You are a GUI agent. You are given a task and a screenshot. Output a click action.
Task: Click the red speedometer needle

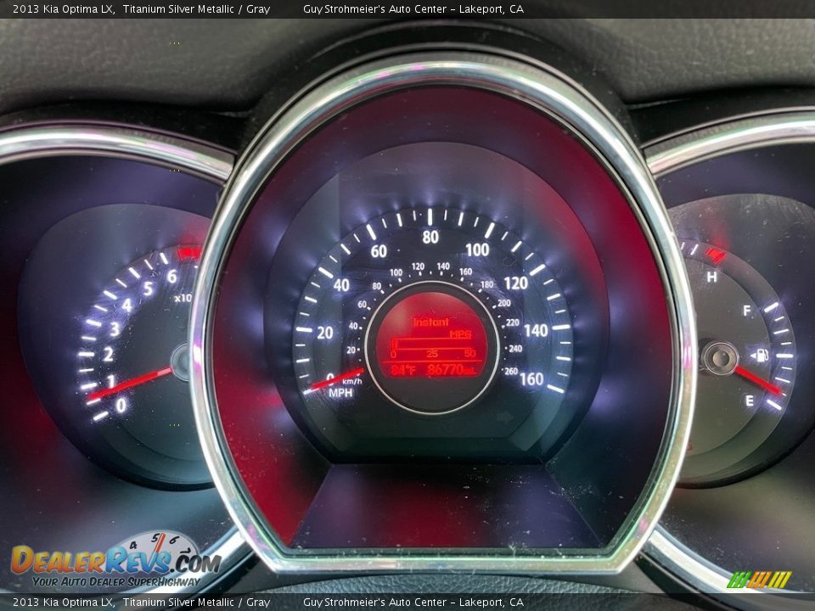tap(337, 380)
